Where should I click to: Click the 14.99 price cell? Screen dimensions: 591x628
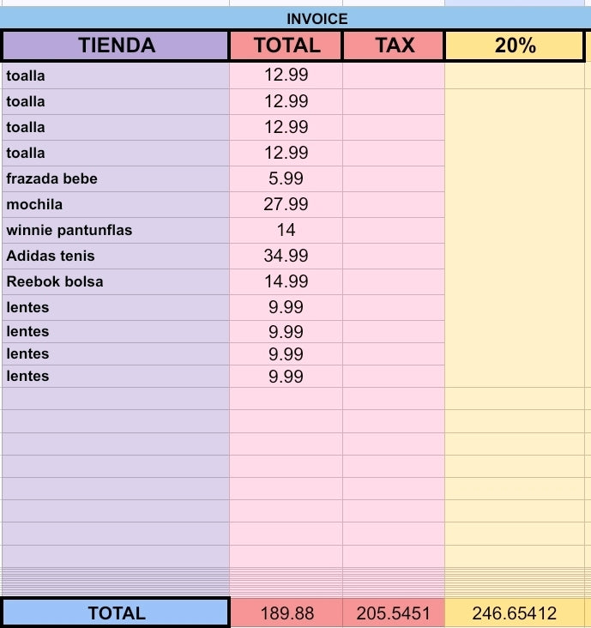[286, 281]
